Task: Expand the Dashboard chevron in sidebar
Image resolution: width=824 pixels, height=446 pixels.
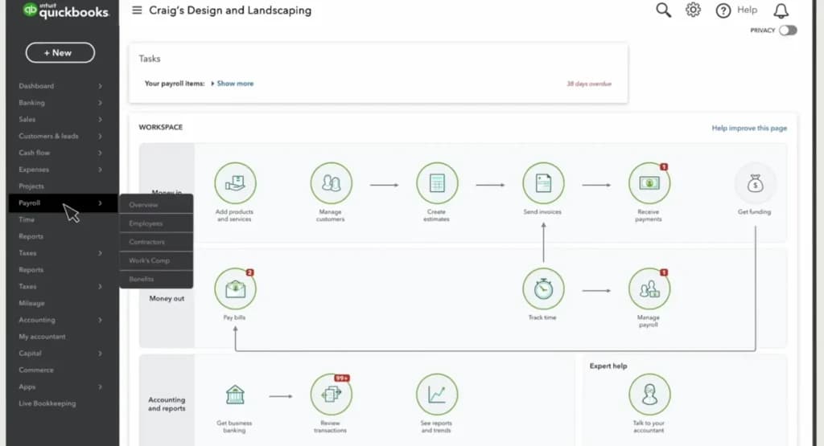Action: [100, 86]
